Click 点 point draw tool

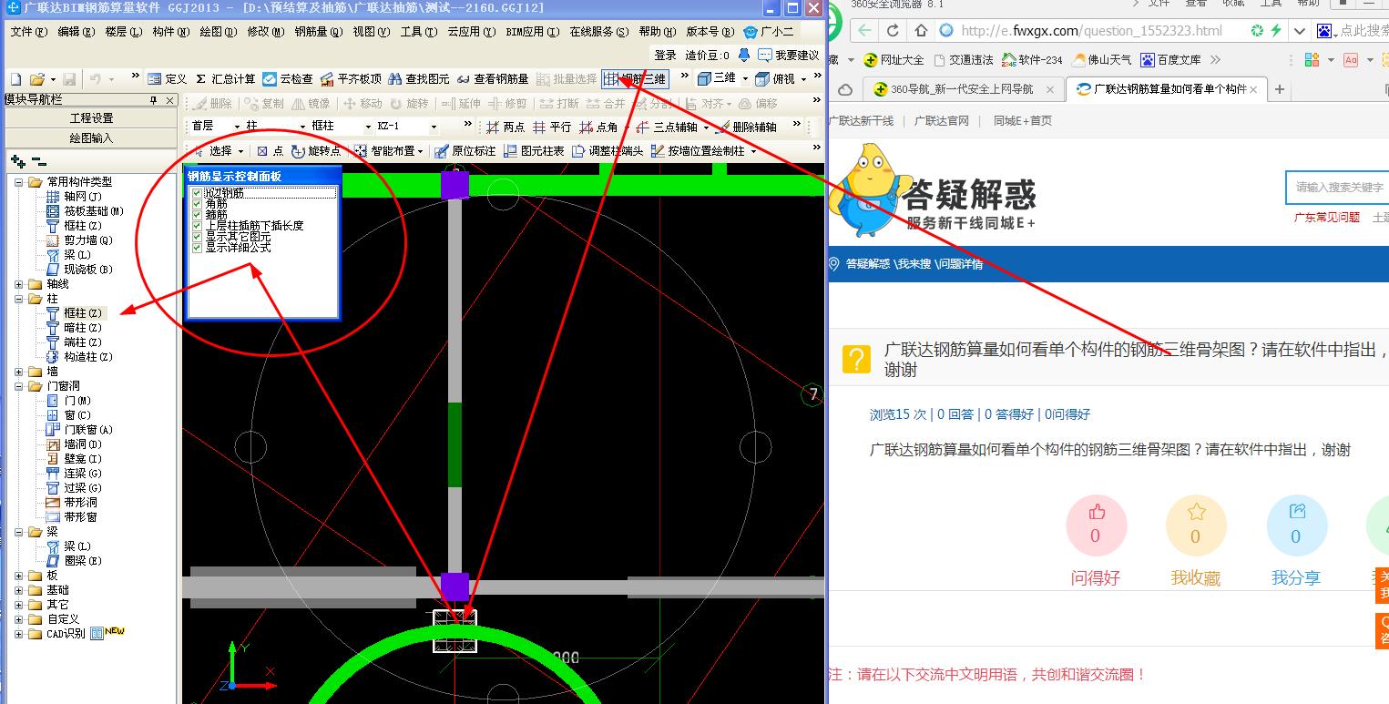270,151
